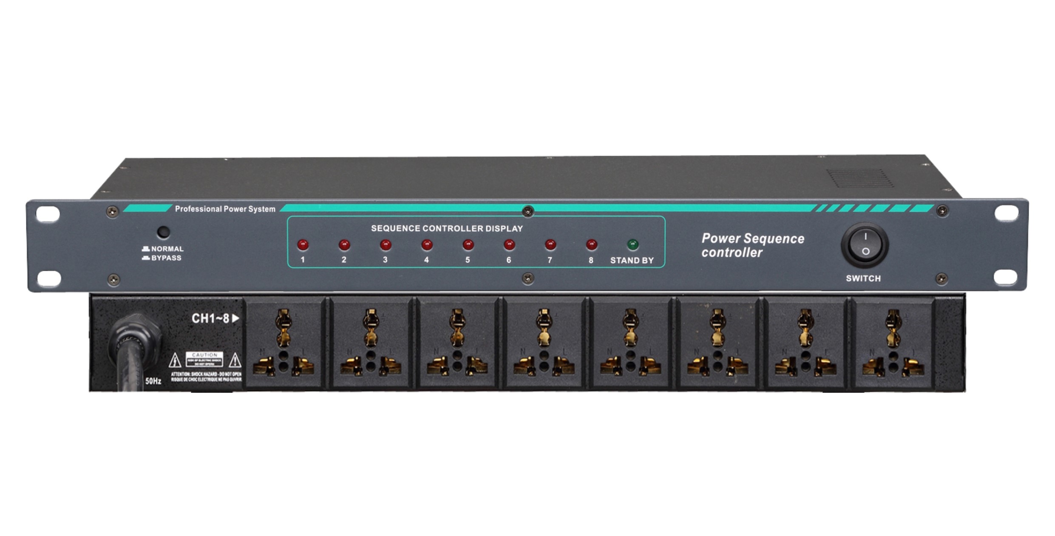Push the NORMAL/BYPASS mode button
The width and height of the screenshot is (1055, 536).
coord(164,233)
